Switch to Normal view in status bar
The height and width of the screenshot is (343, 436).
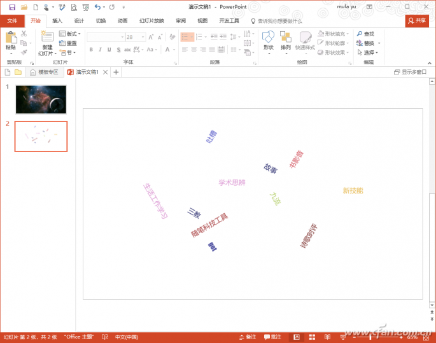click(297, 337)
